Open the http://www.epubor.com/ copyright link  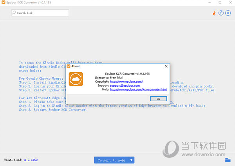point(127,82)
